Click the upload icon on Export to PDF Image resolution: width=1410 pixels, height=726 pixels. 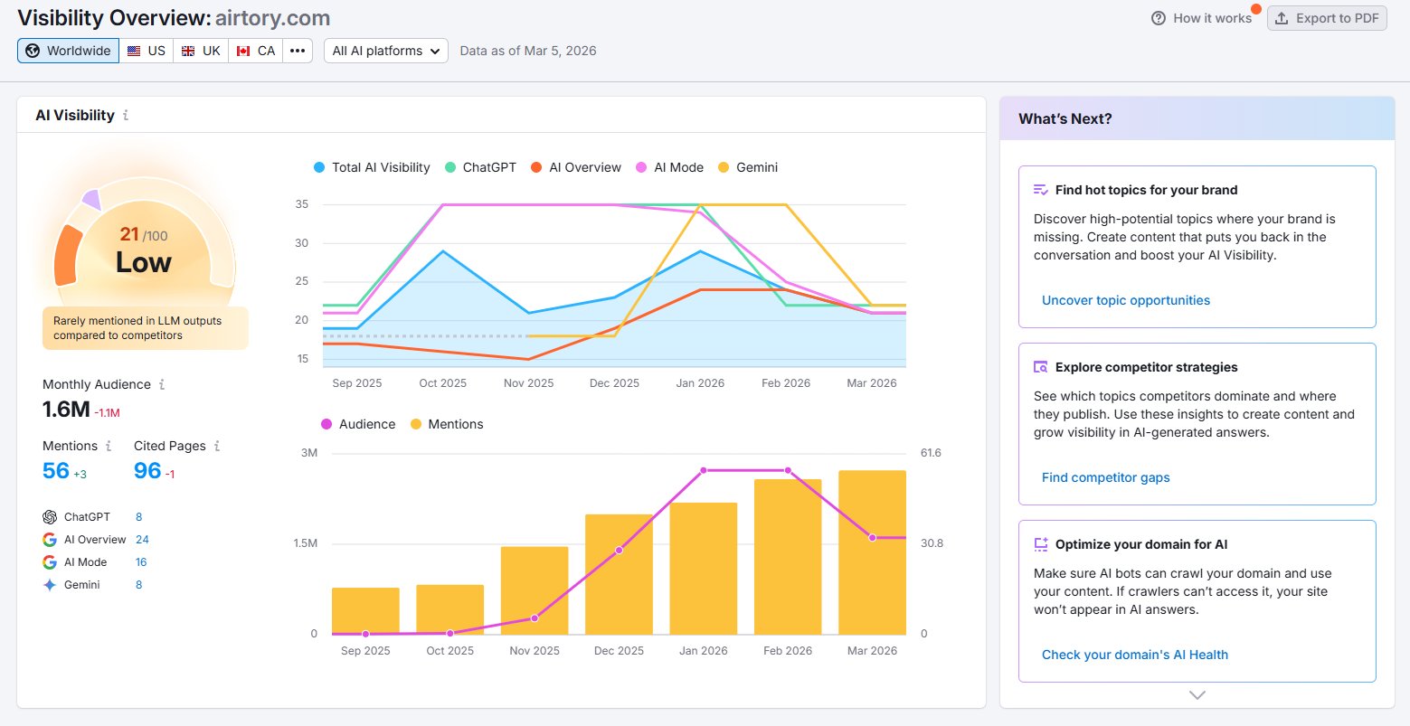tap(1282, 18)
